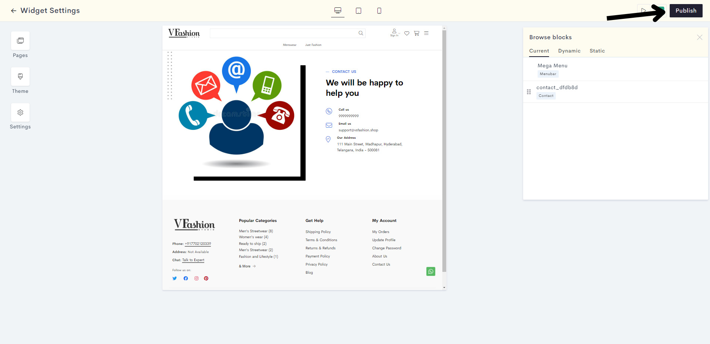Image resolution: width=710 pixels, height=344 pixels.
Task: Open Women's wear (4) category
Action: click(x=254, y=237)
